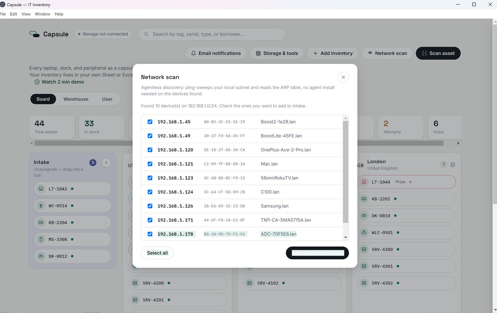This screenshot has width=497, height=313.
Task: Switch to the Board tab
Action: (x=43, y=99)
